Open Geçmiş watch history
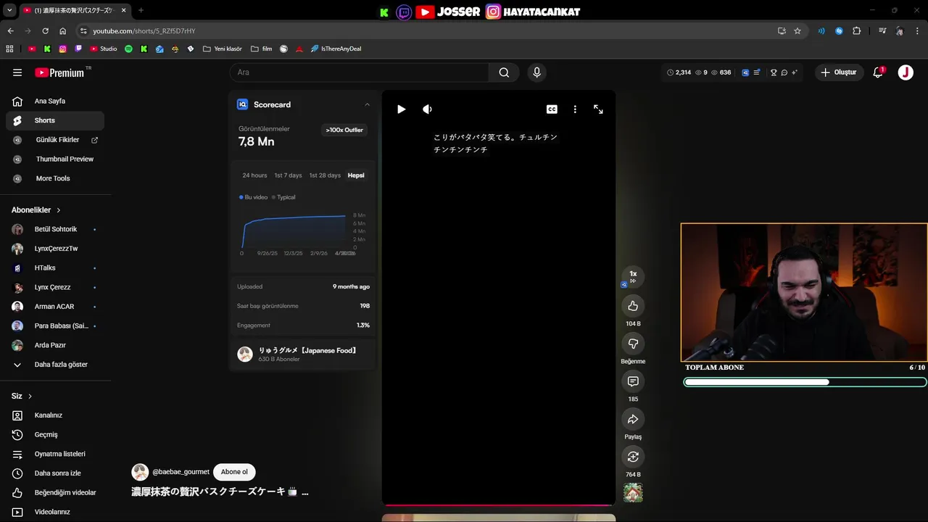 pos(56,435)
